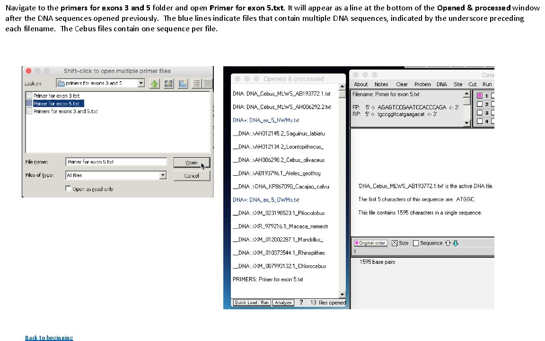Enable the Open as read-only checkbox
Image resolution: width=545 pixels, height=341 pixels.
pyautogui.click(x=69, y=187)
